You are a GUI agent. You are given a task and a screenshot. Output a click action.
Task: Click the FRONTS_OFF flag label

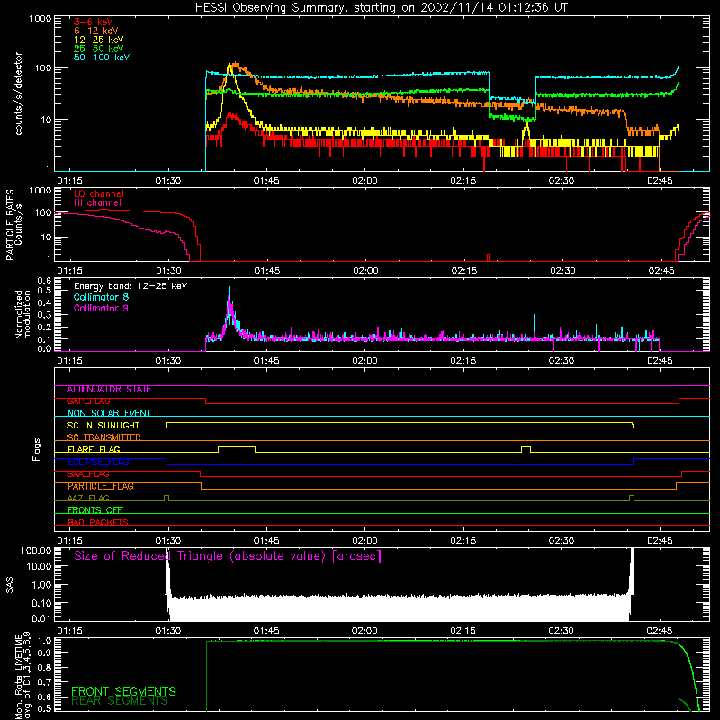[x=95, y=510]
